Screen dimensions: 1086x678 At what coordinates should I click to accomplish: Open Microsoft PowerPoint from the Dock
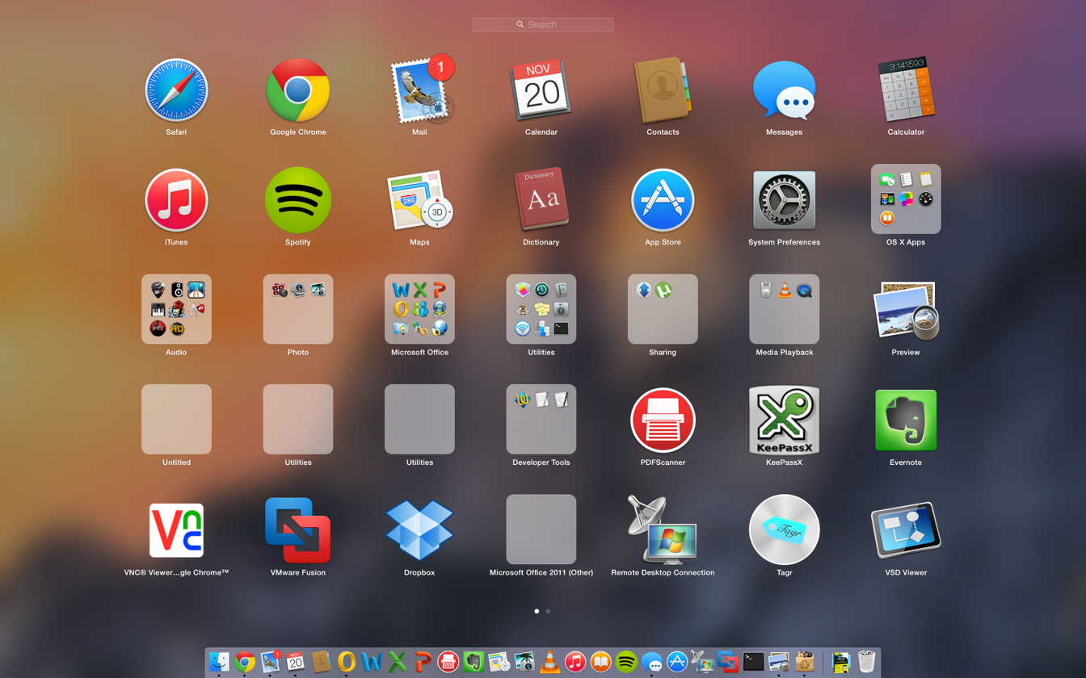point(423,662)
